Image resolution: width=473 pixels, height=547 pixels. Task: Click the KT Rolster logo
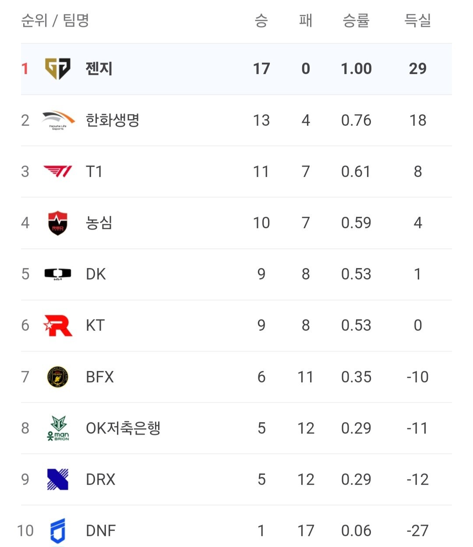pyautogui.click(x=58, y=325)
